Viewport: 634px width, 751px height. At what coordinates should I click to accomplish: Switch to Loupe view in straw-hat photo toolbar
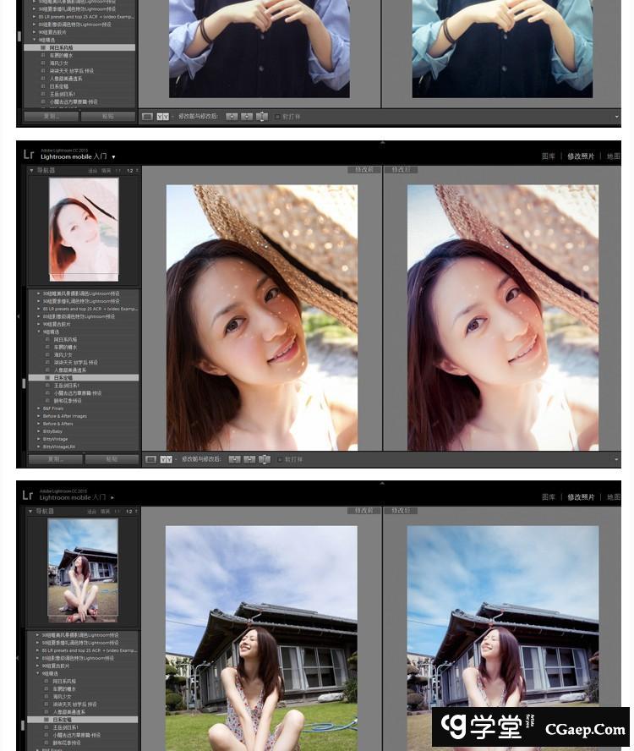pyautogui.click(x=150, y=459)
